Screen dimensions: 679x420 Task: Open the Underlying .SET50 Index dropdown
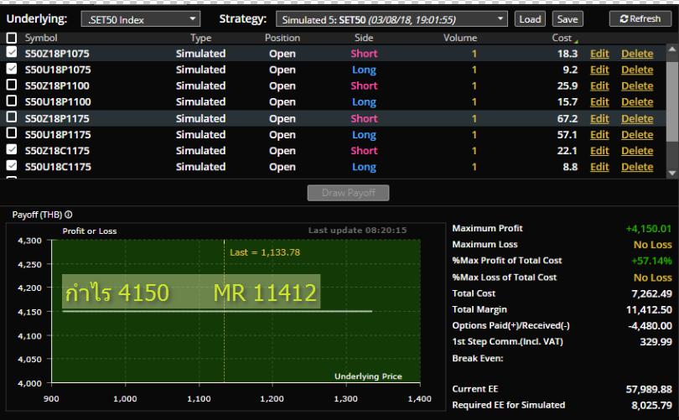(141, 19)
